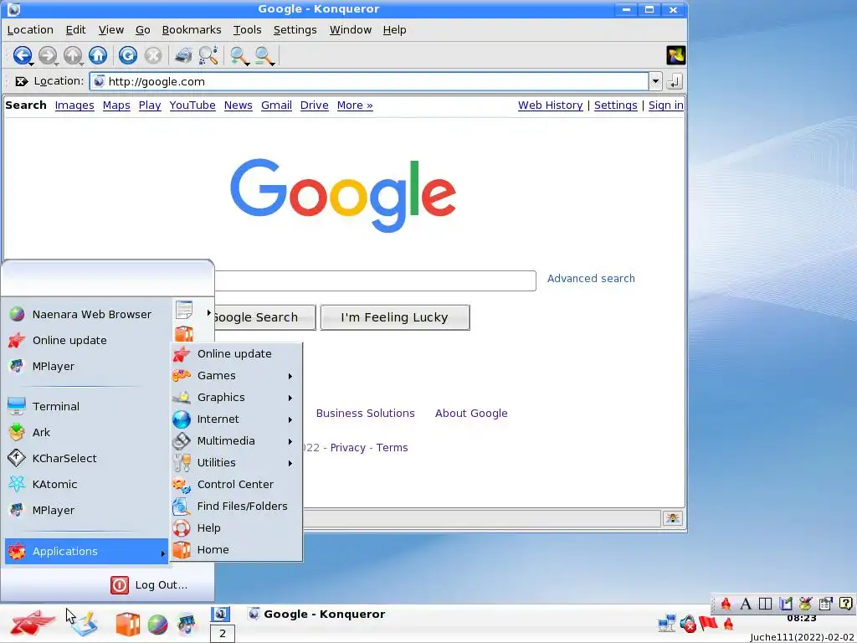Print the page with the printer icon
The height and width of the screenshot is (643, 857).
pos(183,55)
